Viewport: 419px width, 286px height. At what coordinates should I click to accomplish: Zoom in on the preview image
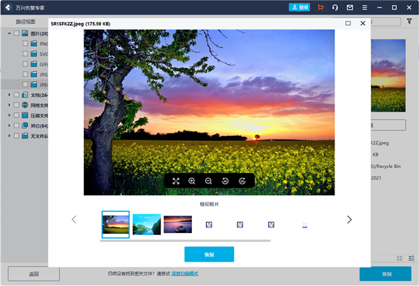click(192, 181)
